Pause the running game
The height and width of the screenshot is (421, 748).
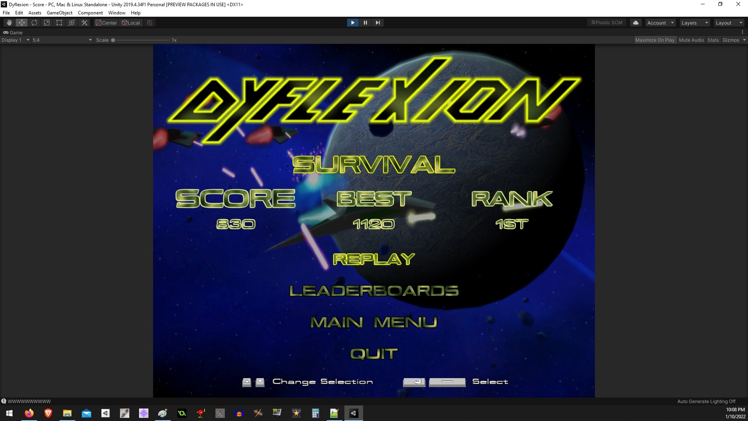pos(365,23)
